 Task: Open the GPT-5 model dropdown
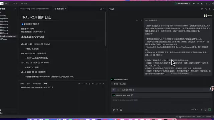[195, 110]
